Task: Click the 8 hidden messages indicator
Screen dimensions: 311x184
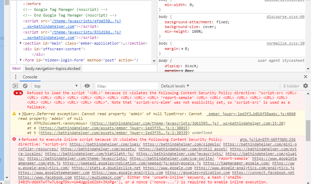Action: (x=291, y=86)
